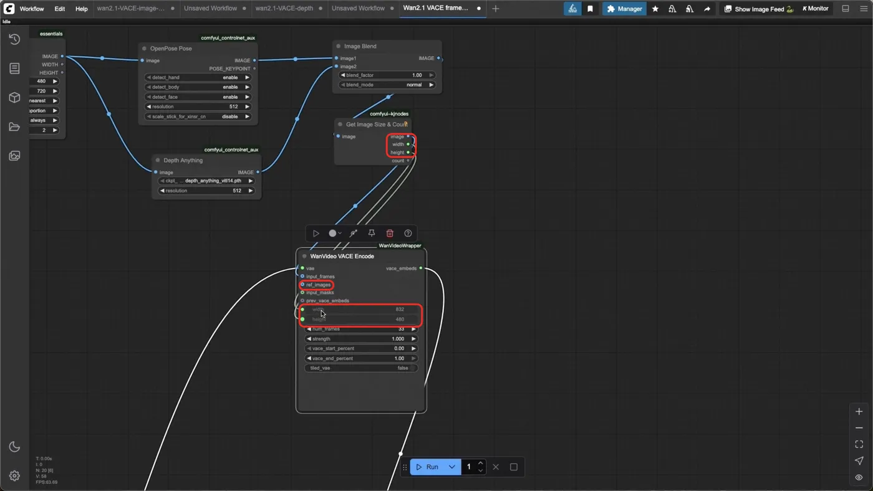873x491 pixels.
Task: Switch to Wan2.1 VACE frame tab
Action: pyautogui.click(x=435, y=9)
